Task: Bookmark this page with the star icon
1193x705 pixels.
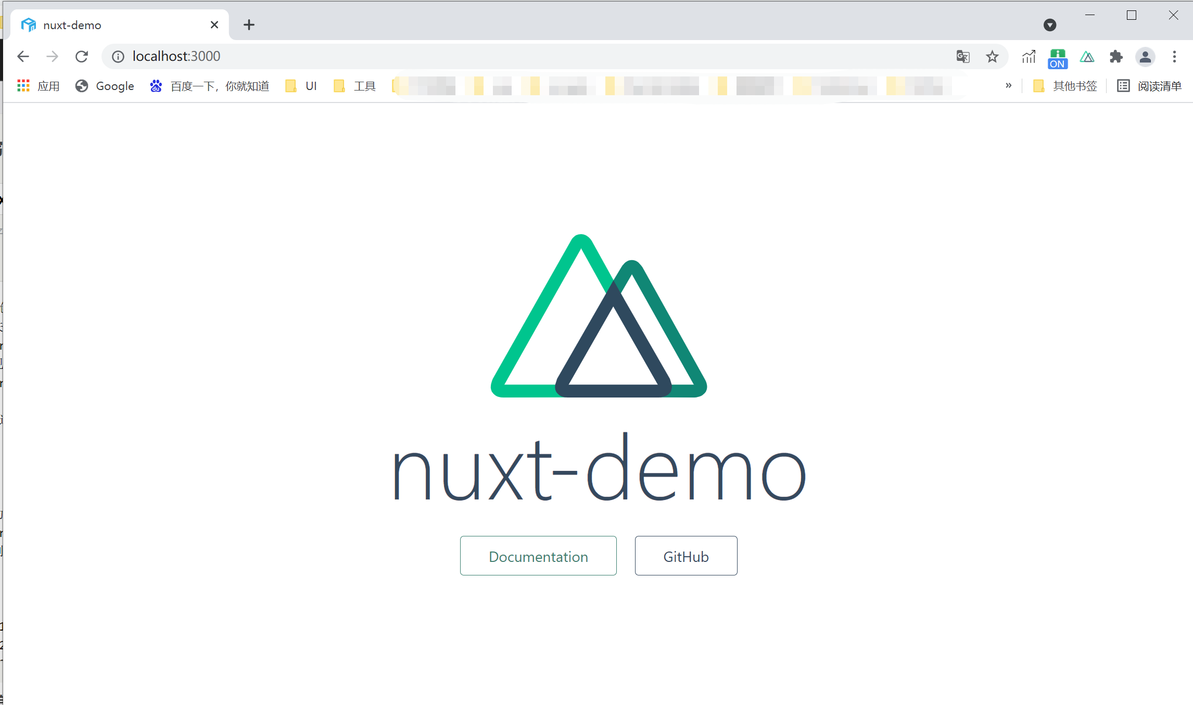Action: 993,56
